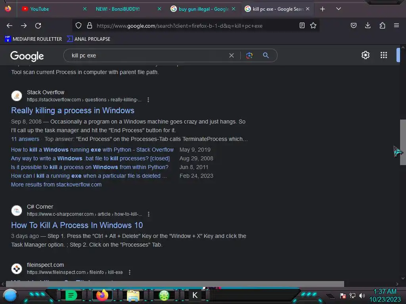Viewport: 406px width, 304px height.
Task: Bookmark this page with the star icon
Action: [x=313, y=25]
